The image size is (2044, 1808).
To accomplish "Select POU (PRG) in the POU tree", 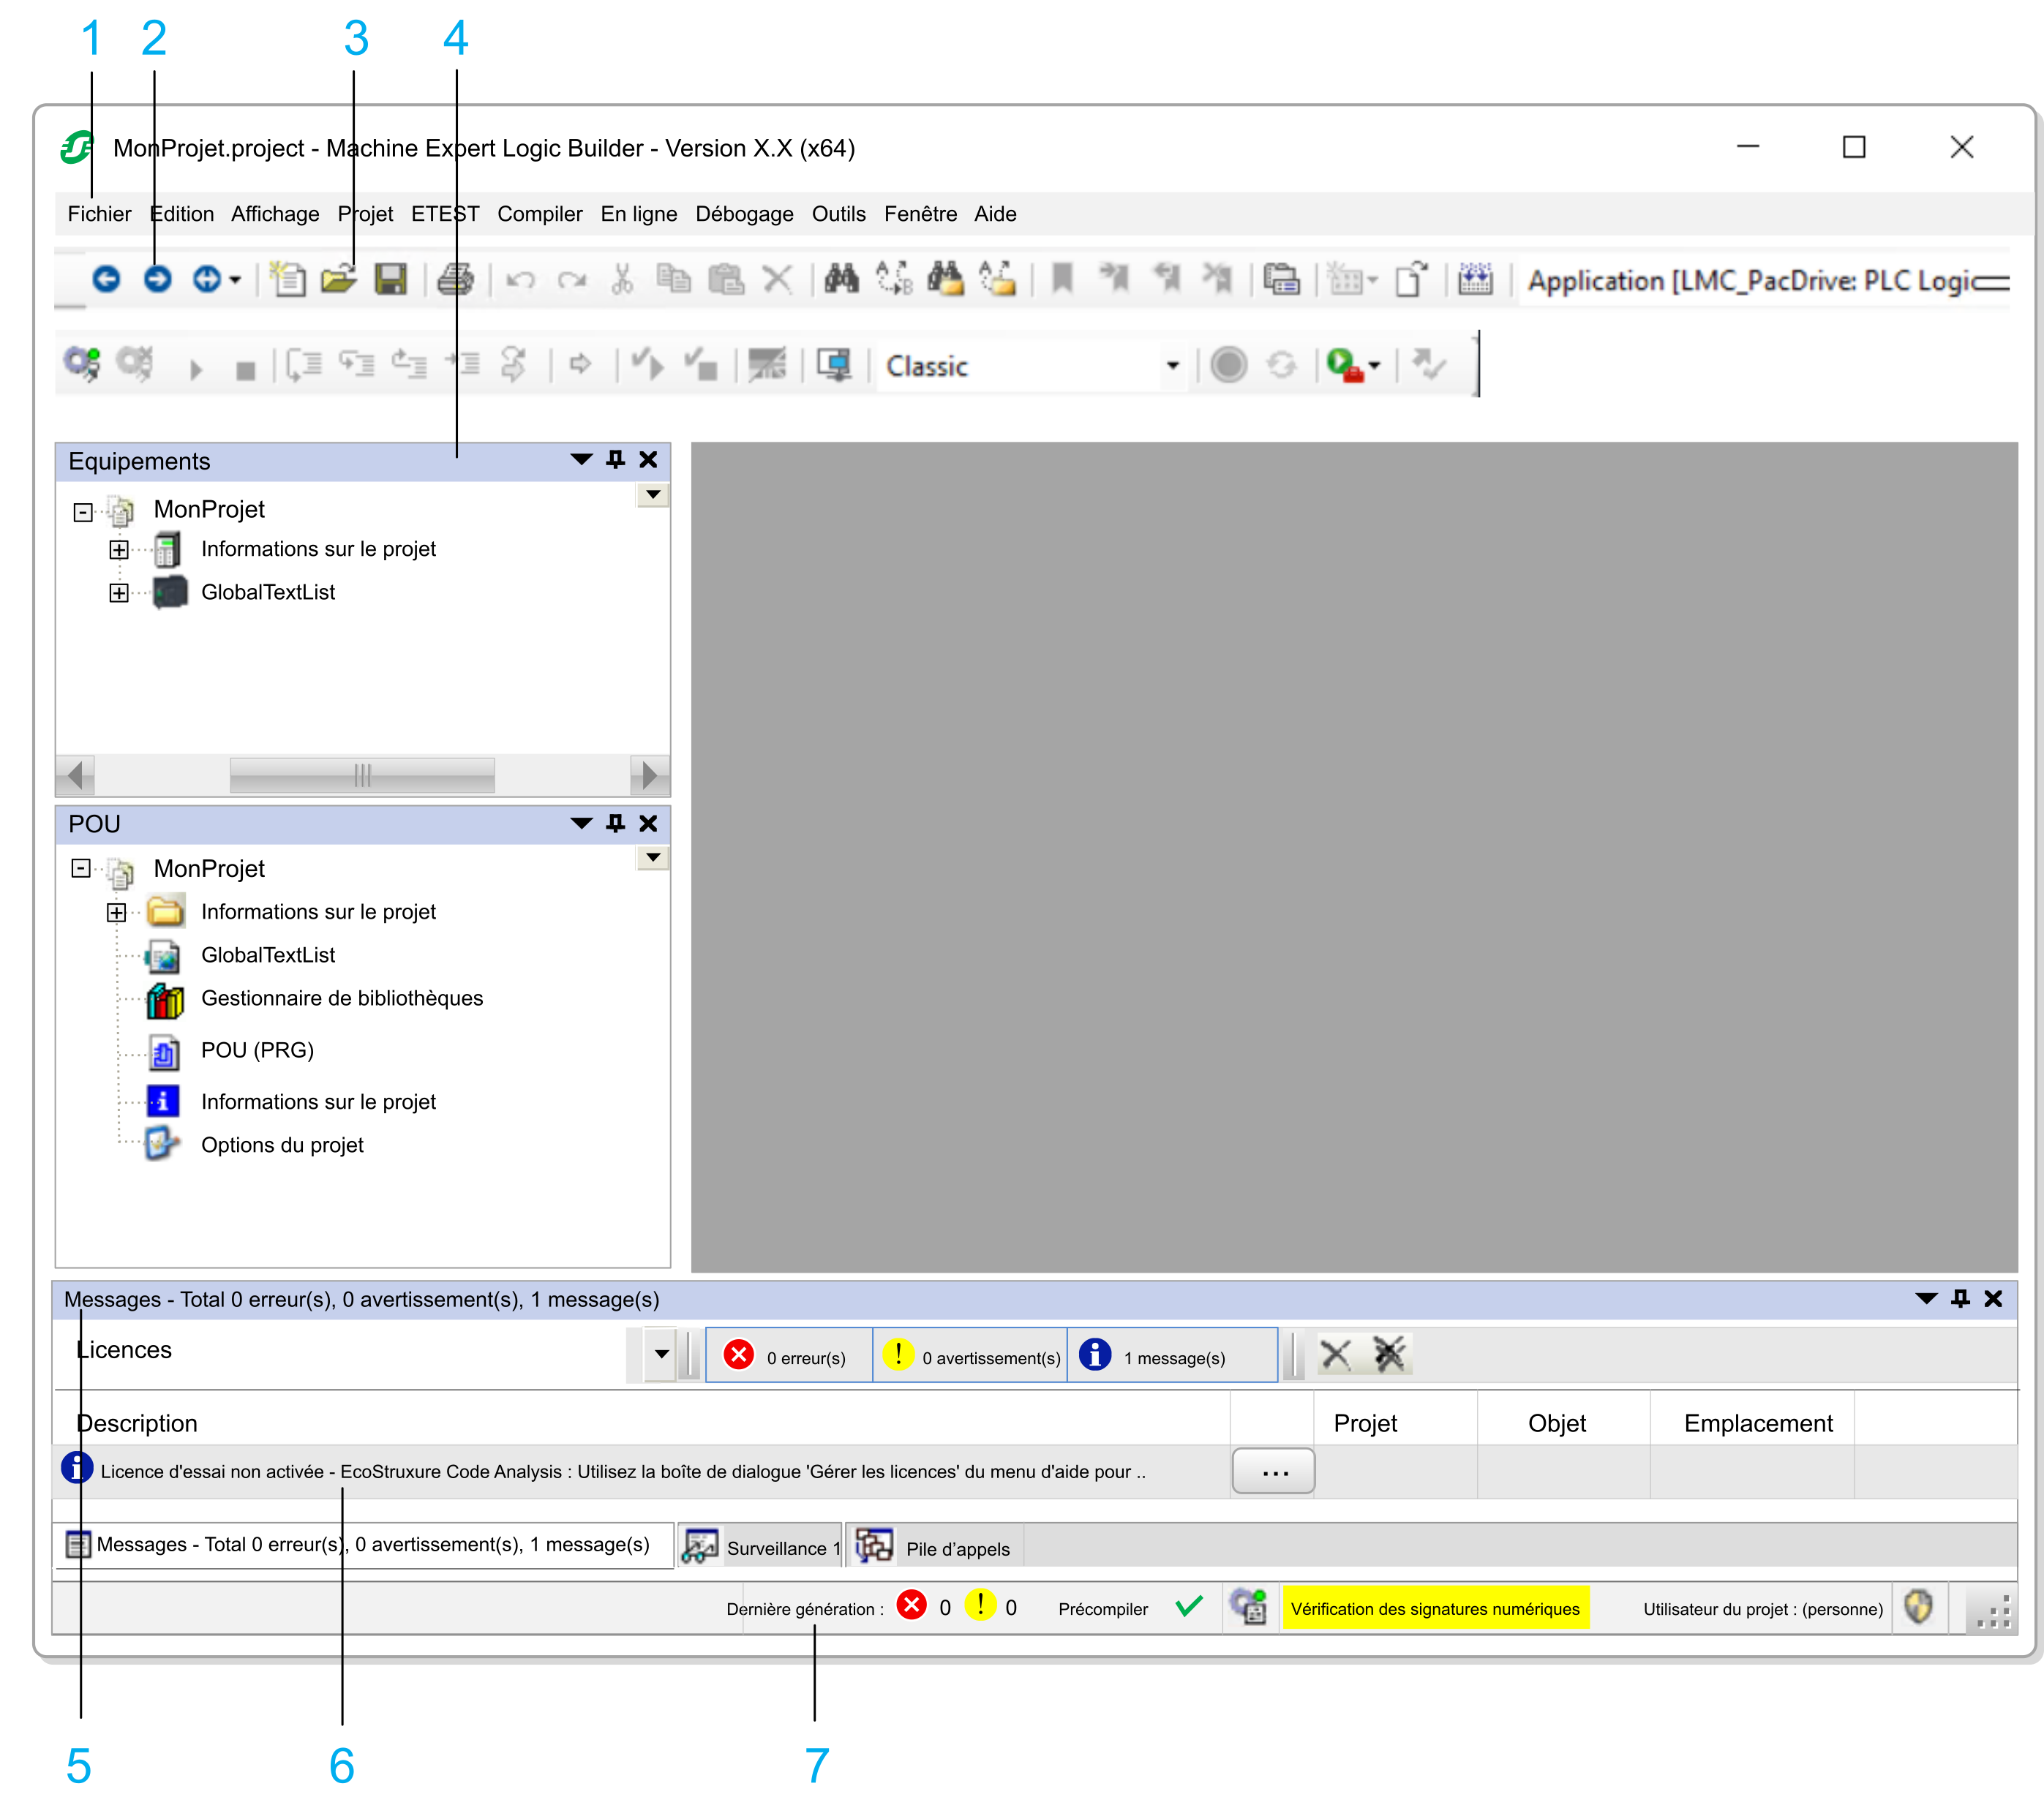I will click(x=257, y=1050).
